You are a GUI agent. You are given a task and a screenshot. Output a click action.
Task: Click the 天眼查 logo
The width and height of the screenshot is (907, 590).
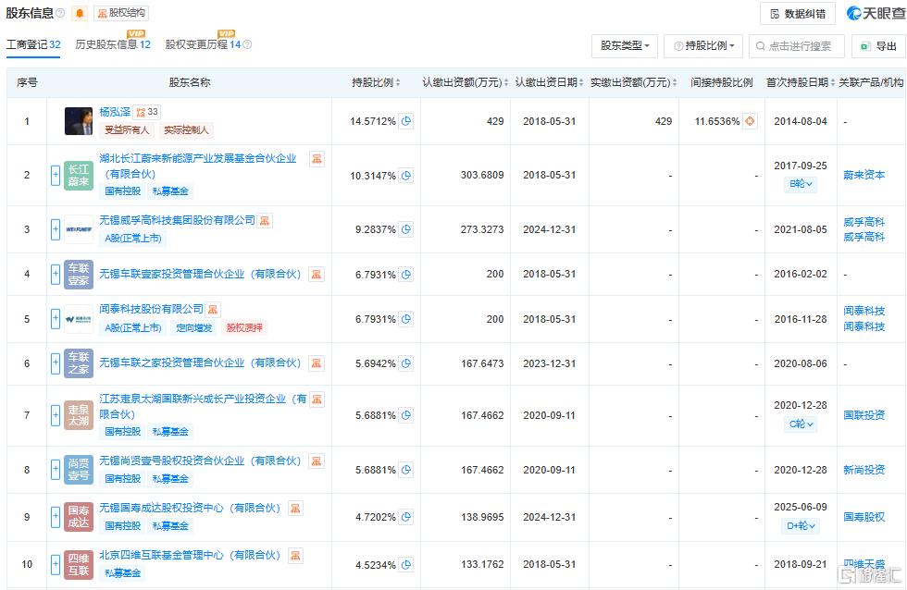876,13
